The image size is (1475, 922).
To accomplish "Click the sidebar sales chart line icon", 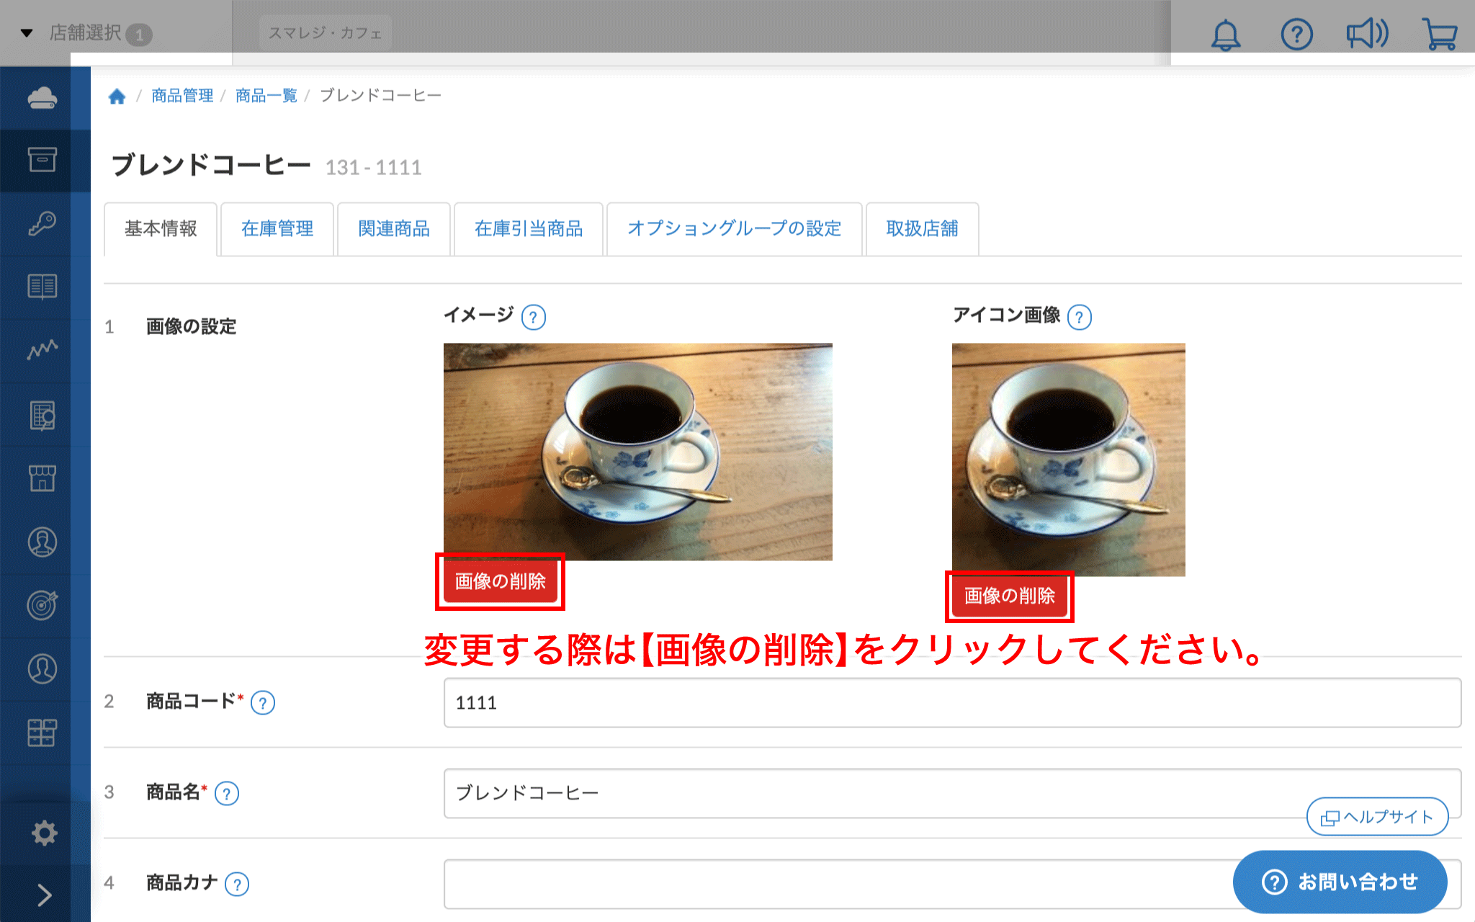I will (x=42, y=350).
